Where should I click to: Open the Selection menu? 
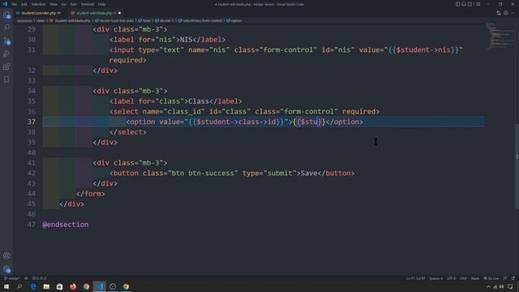(38, 4)
